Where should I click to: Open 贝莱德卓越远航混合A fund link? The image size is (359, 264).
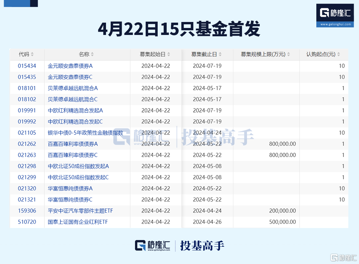pyautogui.click(x=73, y=88)
